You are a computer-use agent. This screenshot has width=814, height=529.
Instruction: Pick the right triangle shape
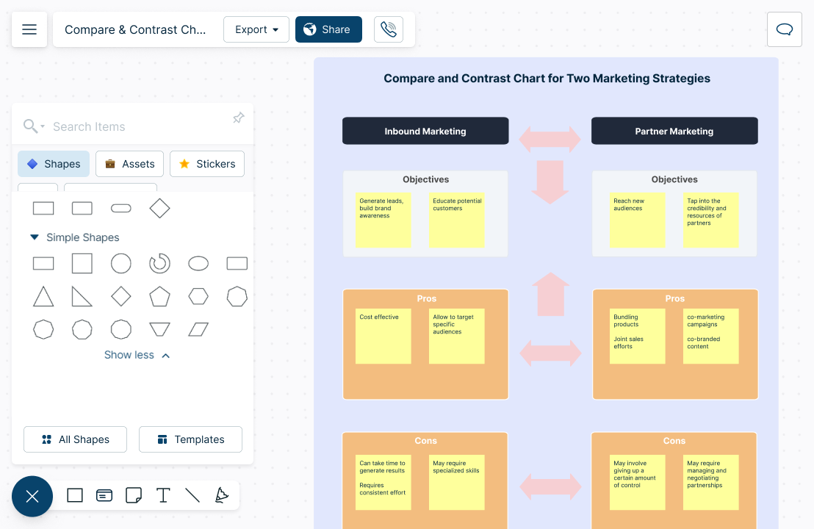tap(82, 296)
